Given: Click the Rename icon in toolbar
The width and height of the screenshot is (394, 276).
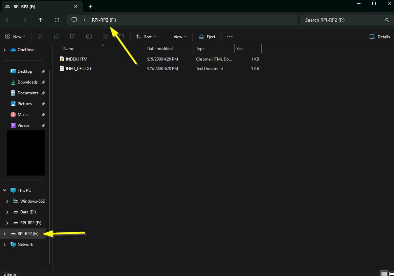Looking at the screenshot, I should click(x=89, y=37).
